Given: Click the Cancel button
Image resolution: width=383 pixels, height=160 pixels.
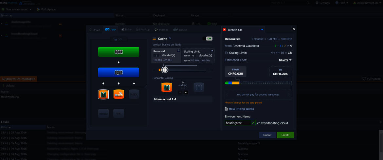Looking at the screenshot, I should click(x=267, y=135).
